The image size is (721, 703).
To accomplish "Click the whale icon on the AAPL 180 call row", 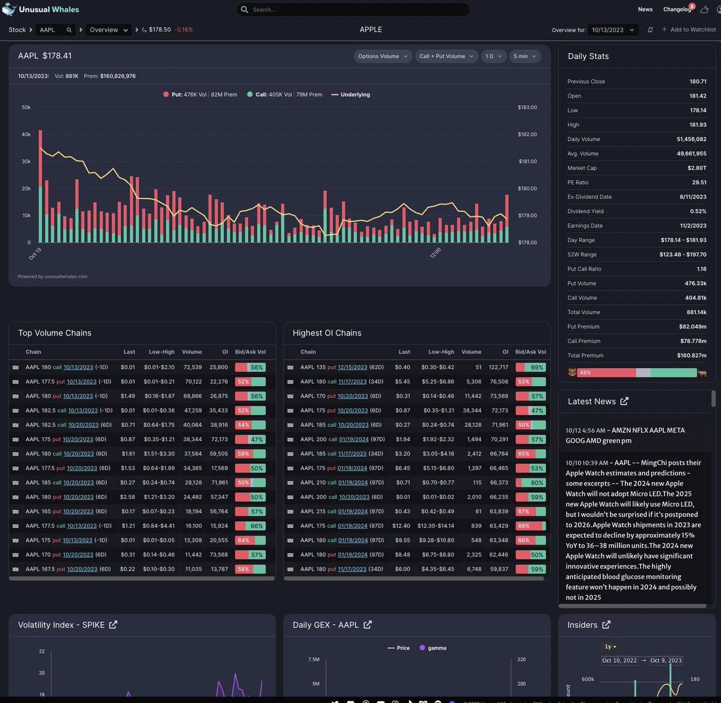I will tap(15, 367).
